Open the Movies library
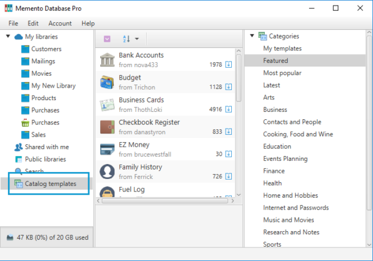This screenshot has height=261, width=373. point(42,73)
